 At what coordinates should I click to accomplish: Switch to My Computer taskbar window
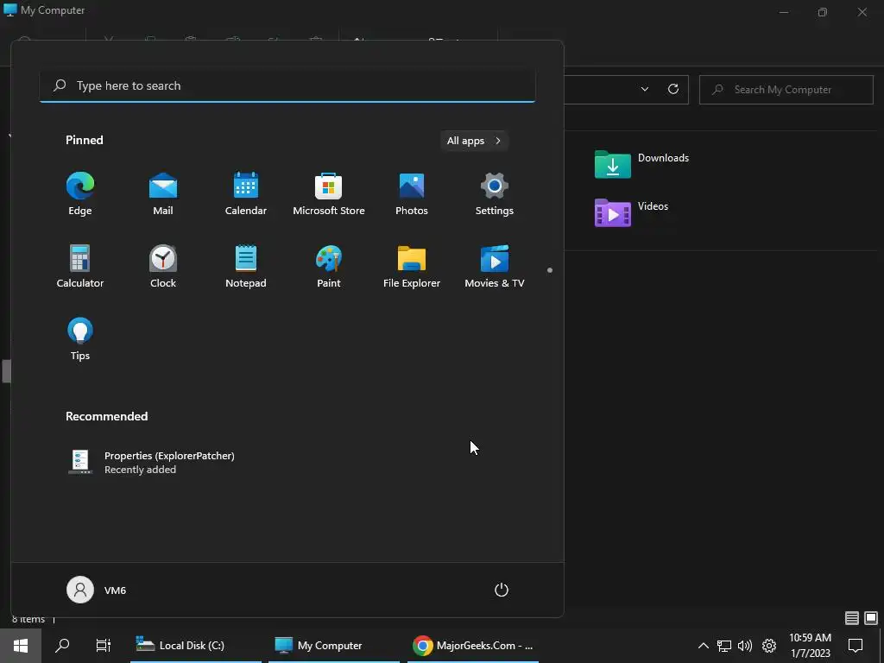click(x=334, y=646)
